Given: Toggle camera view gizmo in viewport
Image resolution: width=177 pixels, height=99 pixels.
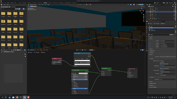Looking at the screenshot, I should click(x=144, y=19).
